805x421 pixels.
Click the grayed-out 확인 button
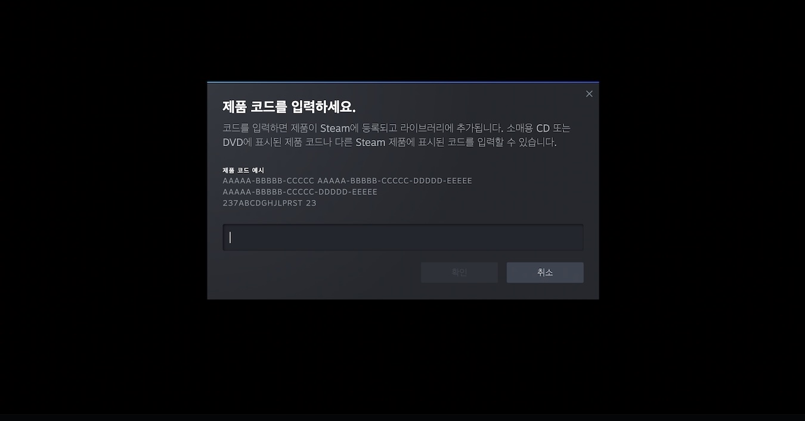point(459,273)
